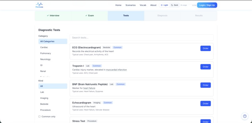252x123 pixels.
Task: Select All Categories filter
Action: coord(53,41)
